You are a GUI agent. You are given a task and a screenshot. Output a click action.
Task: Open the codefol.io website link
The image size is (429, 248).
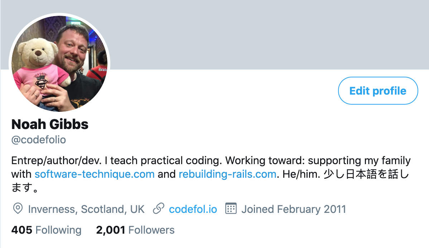(193, 209)
